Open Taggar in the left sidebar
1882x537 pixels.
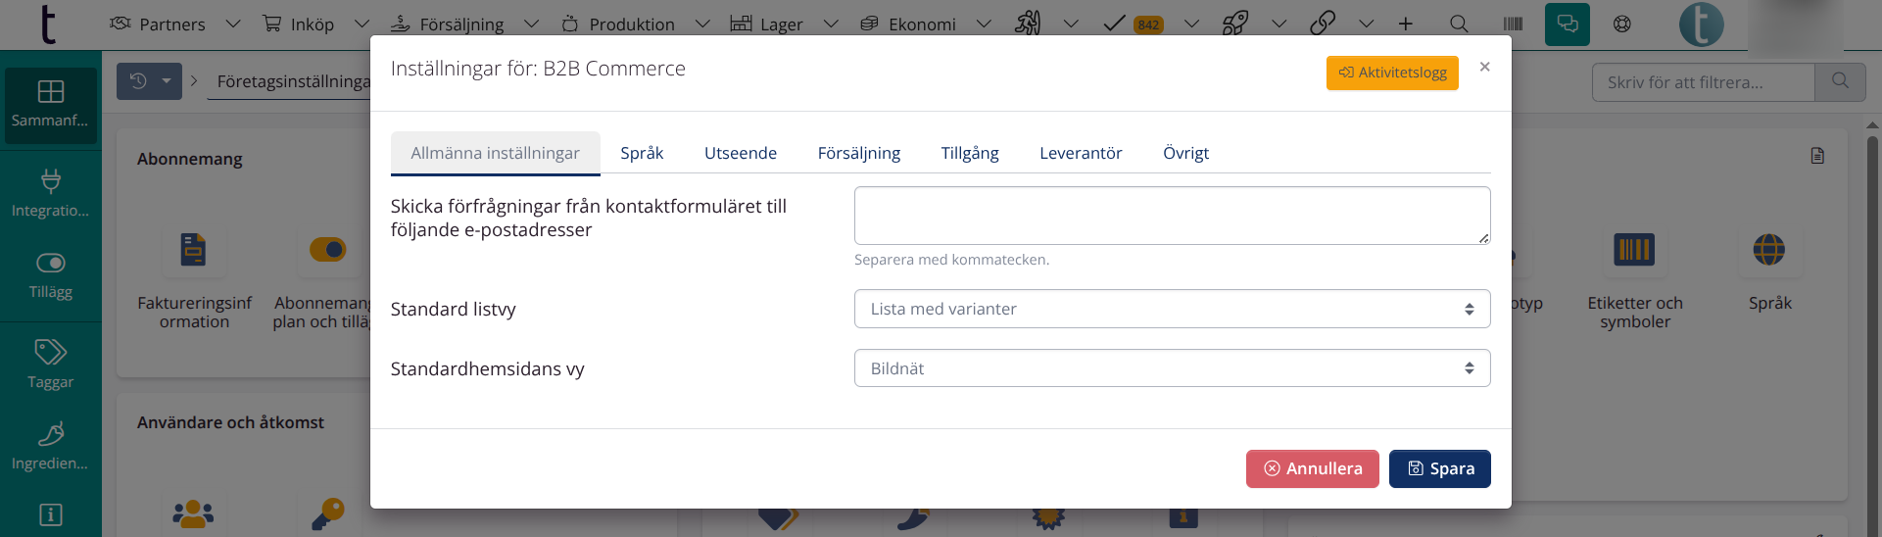click(50, 365)
